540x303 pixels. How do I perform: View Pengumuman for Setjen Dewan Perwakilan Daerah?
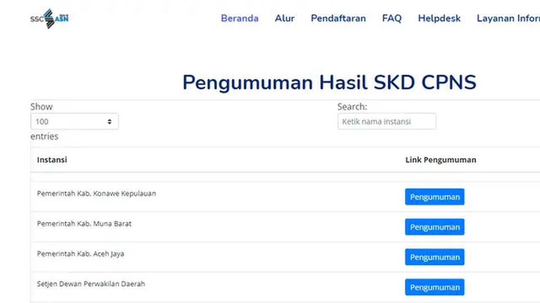[x=435, y=287]
